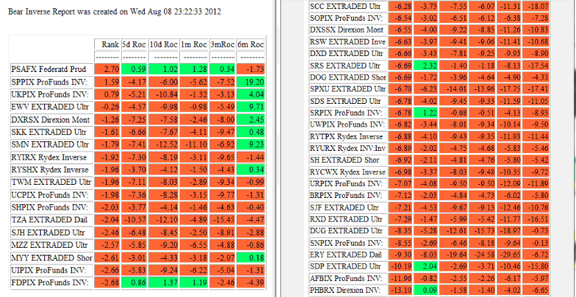Click the 2.70 rank cell for PSAFX

point(107,69)
